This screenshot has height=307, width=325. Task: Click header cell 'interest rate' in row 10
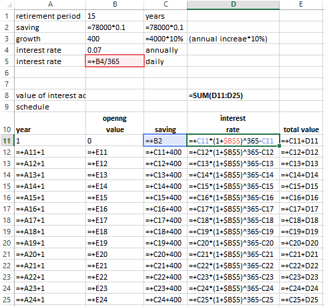(x=233, y=123)
